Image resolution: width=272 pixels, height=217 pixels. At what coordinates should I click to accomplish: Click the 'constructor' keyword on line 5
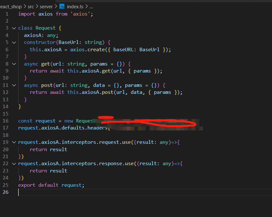click(40, 42)
